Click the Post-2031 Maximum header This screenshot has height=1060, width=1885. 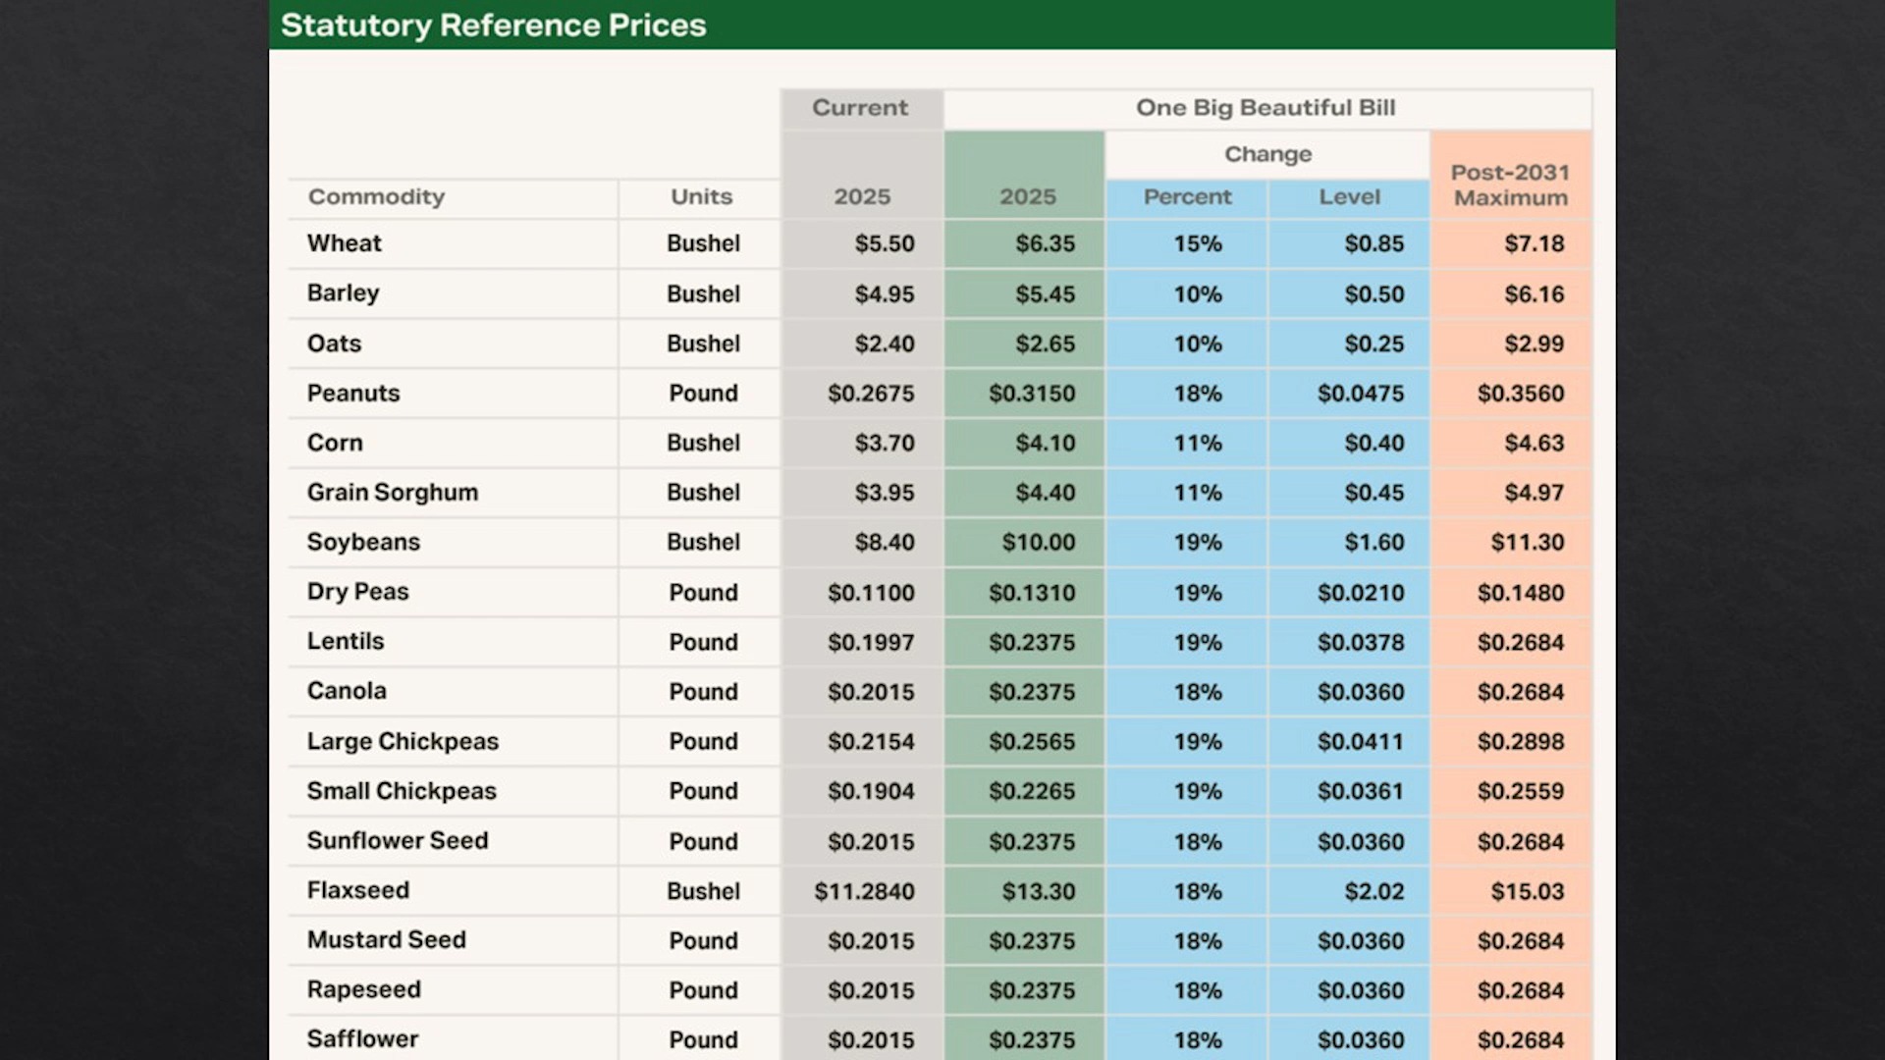1510,185
